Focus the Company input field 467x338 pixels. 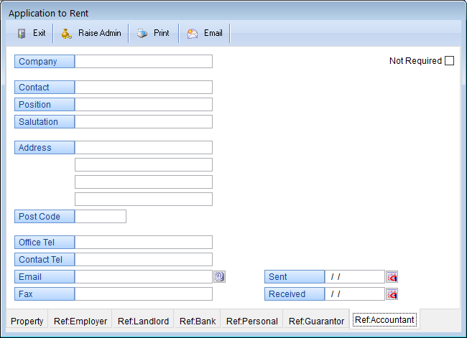coord(144,61)
